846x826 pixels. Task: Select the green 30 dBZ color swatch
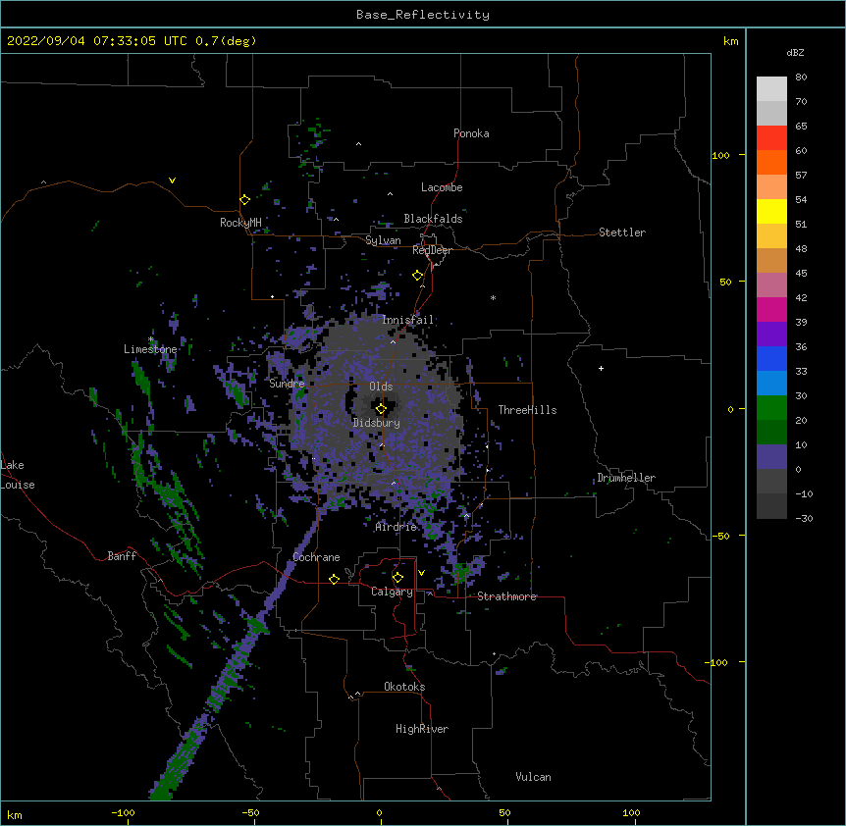pos(771,408)
